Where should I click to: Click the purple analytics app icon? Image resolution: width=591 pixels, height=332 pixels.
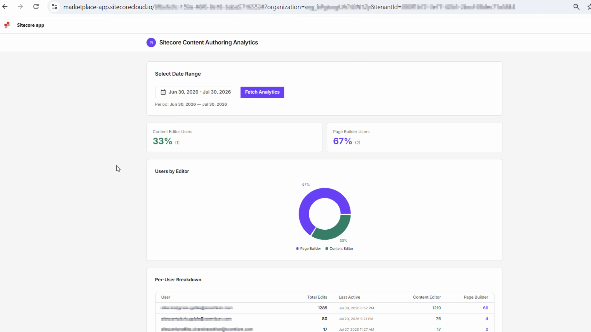(x=151, y=43)
